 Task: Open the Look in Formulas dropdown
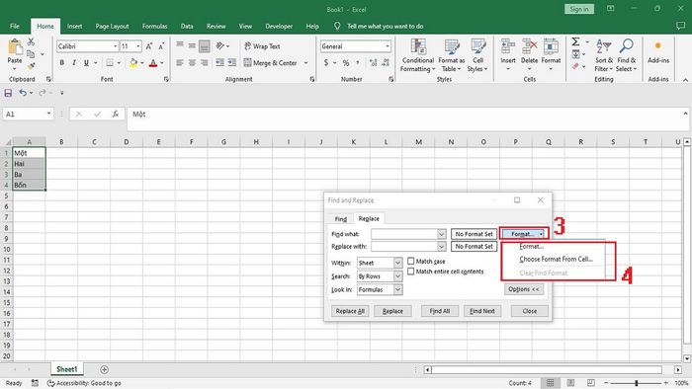[x=397, y=289]
